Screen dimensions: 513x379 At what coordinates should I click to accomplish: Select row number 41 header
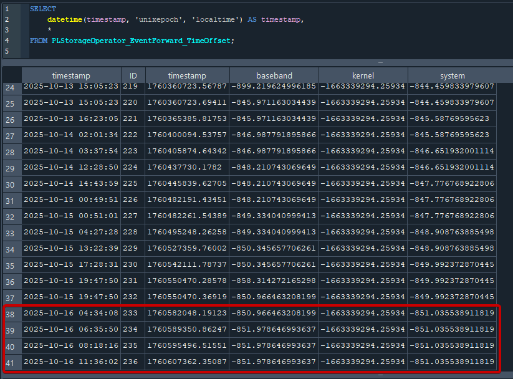pos(11,362)
